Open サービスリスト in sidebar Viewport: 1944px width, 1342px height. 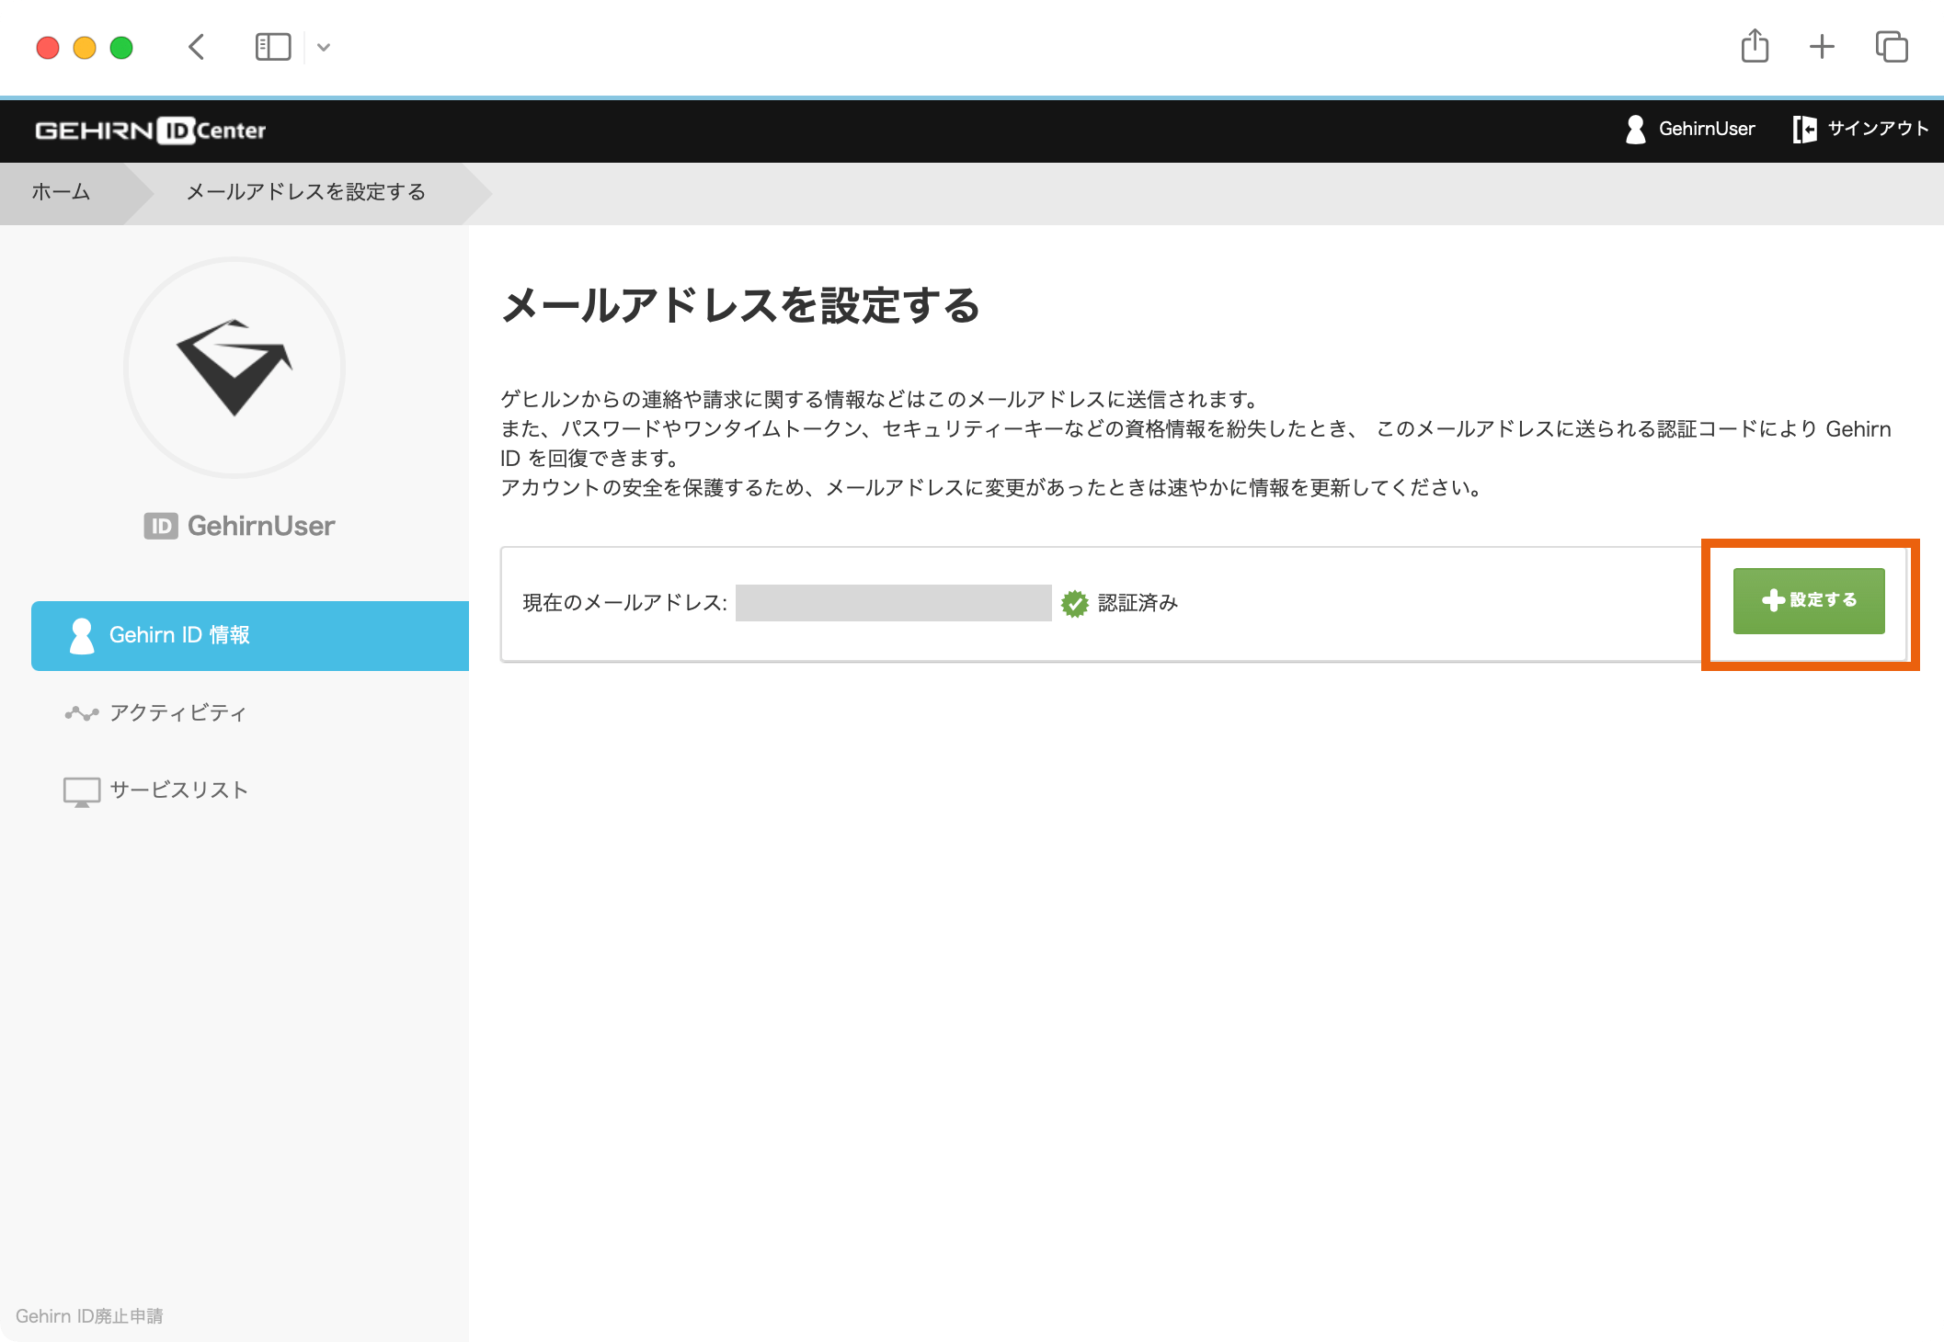(177, 790)
